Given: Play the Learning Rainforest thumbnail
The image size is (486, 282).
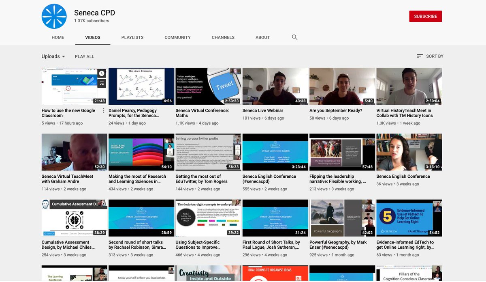Looking at the screenshot, I should 75,273.
